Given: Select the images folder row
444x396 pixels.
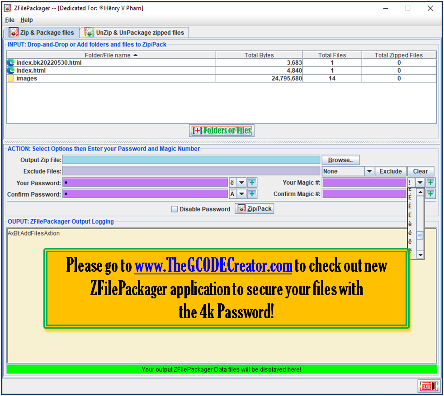Looking at the screenshot, I should 27,79.
